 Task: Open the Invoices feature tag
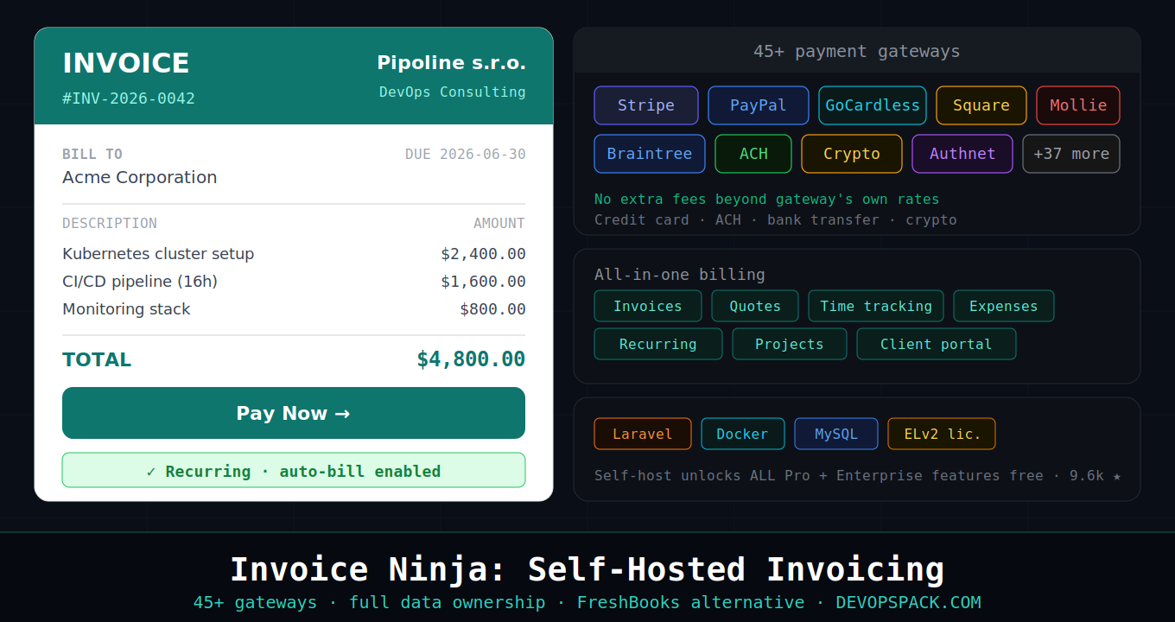click(x=648, y=306)
